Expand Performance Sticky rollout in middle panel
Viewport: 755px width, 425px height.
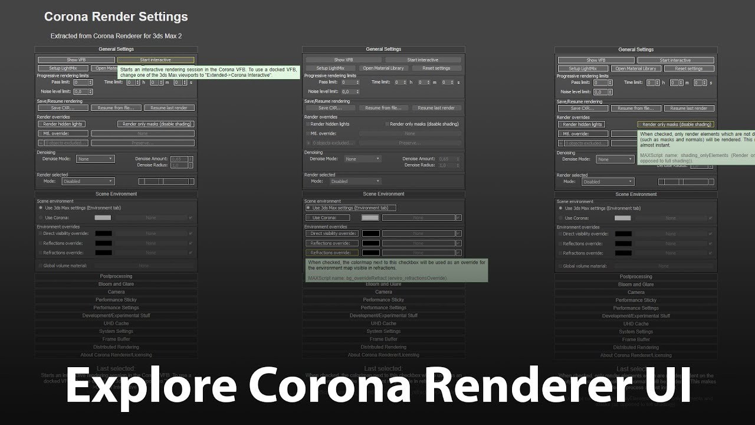[383, 300]
